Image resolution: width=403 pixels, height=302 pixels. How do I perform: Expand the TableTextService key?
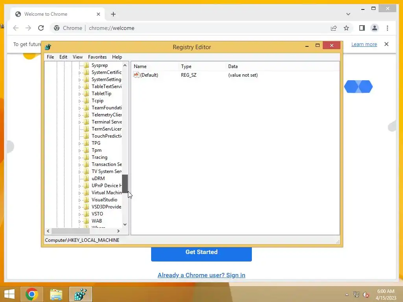click(79, 87)
